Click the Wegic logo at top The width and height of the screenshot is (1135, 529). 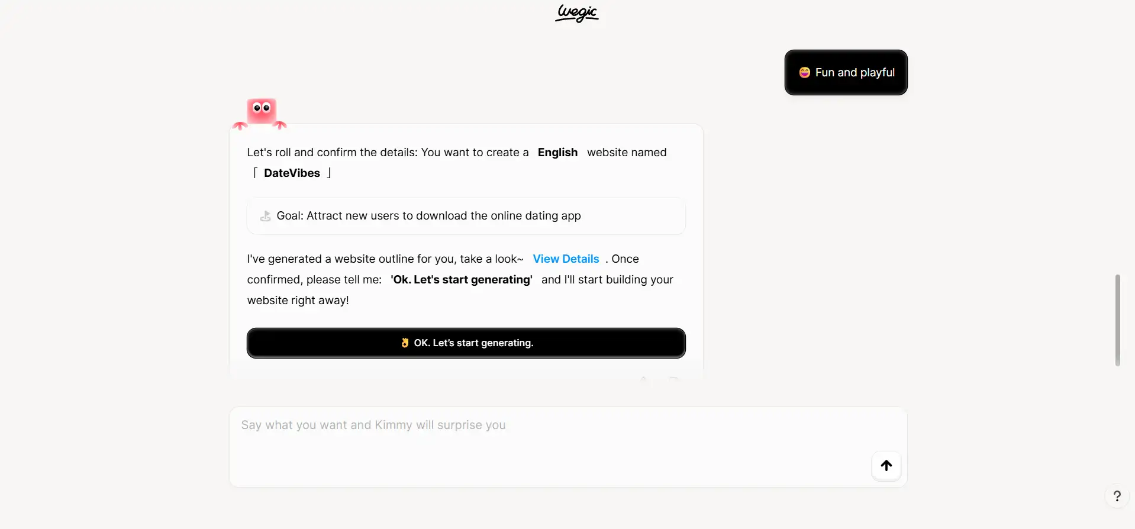coord(577,12)
